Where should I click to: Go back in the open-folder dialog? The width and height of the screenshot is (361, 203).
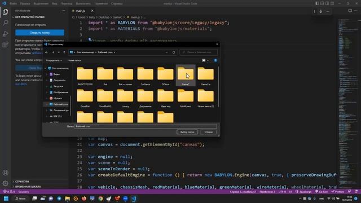46,52
